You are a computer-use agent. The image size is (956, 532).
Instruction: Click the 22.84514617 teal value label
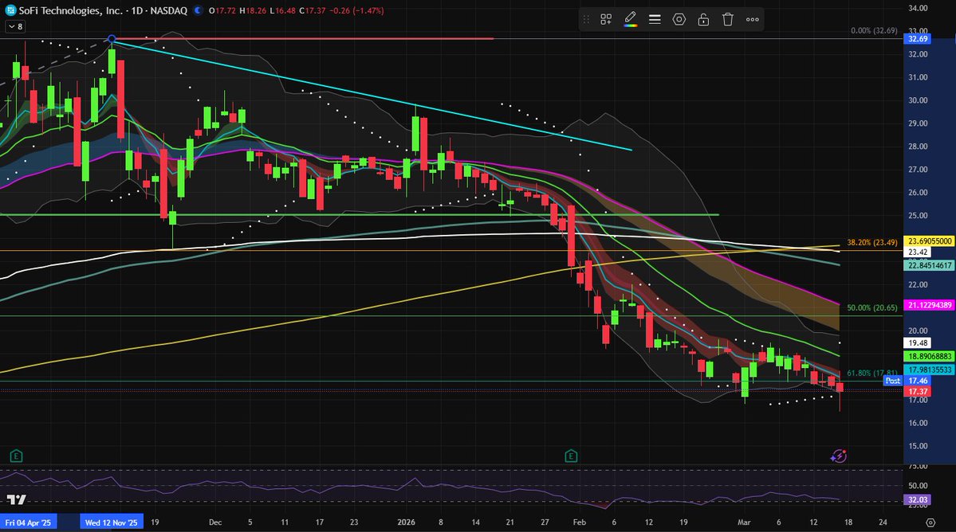tap(929, 265)
